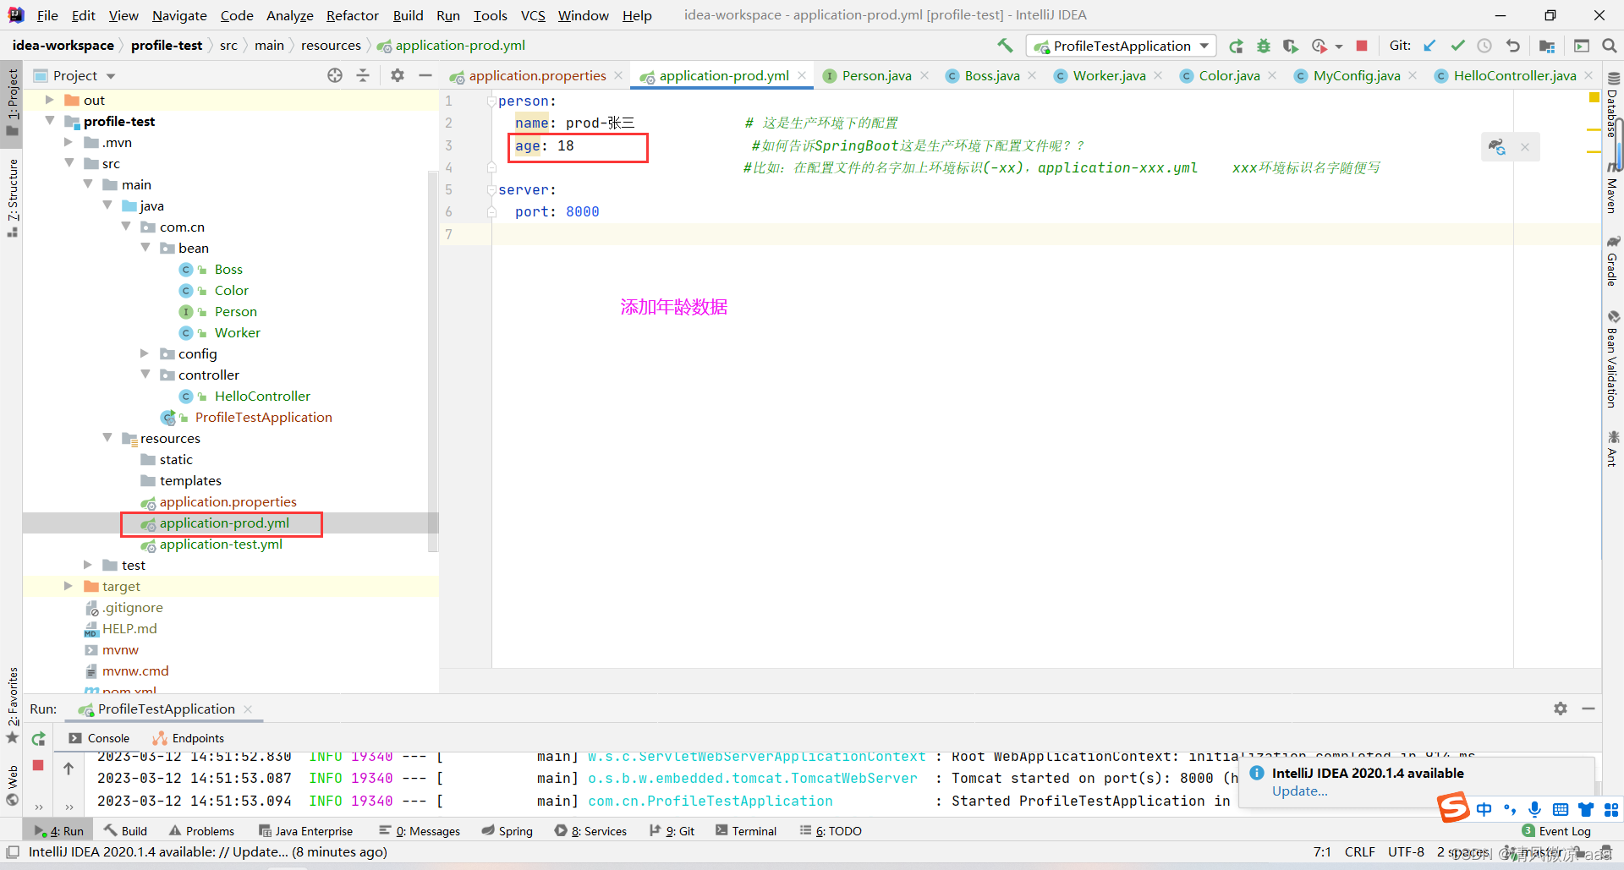
Task: Expand the config package
Action: click(145, 353)
